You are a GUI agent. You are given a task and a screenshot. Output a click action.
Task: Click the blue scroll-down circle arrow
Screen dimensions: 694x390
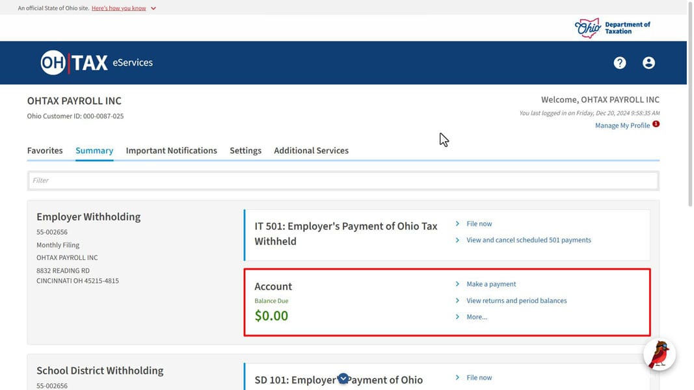pyautogui.click(x=343, y=379)
